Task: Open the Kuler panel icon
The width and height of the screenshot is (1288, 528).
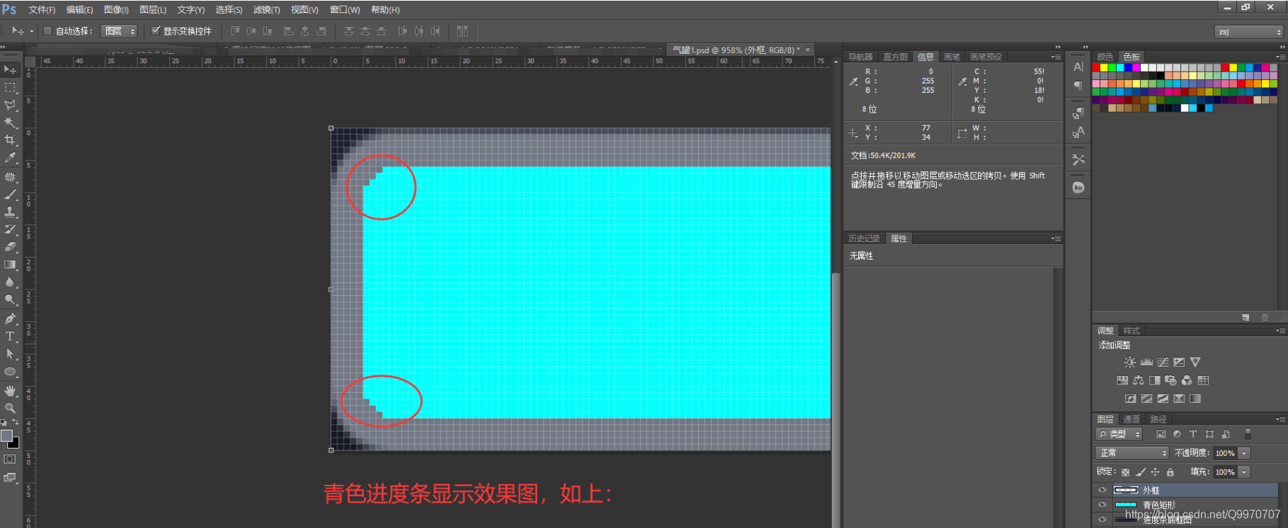Action: (1078, 188)
